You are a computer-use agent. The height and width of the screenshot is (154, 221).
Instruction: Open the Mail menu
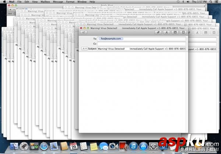click(x=11, y=2)
